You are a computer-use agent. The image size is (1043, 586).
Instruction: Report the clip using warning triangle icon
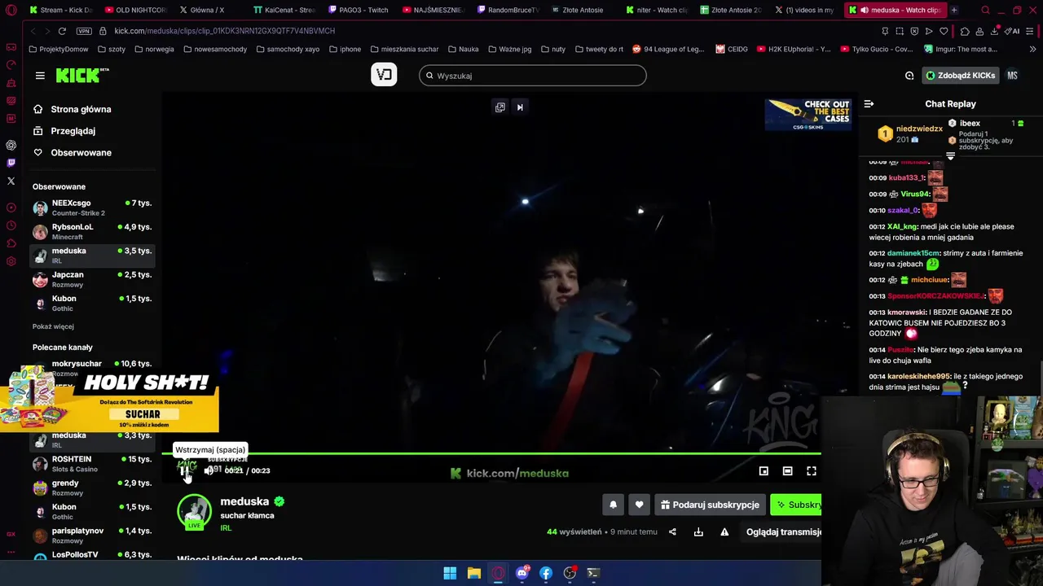724,531
